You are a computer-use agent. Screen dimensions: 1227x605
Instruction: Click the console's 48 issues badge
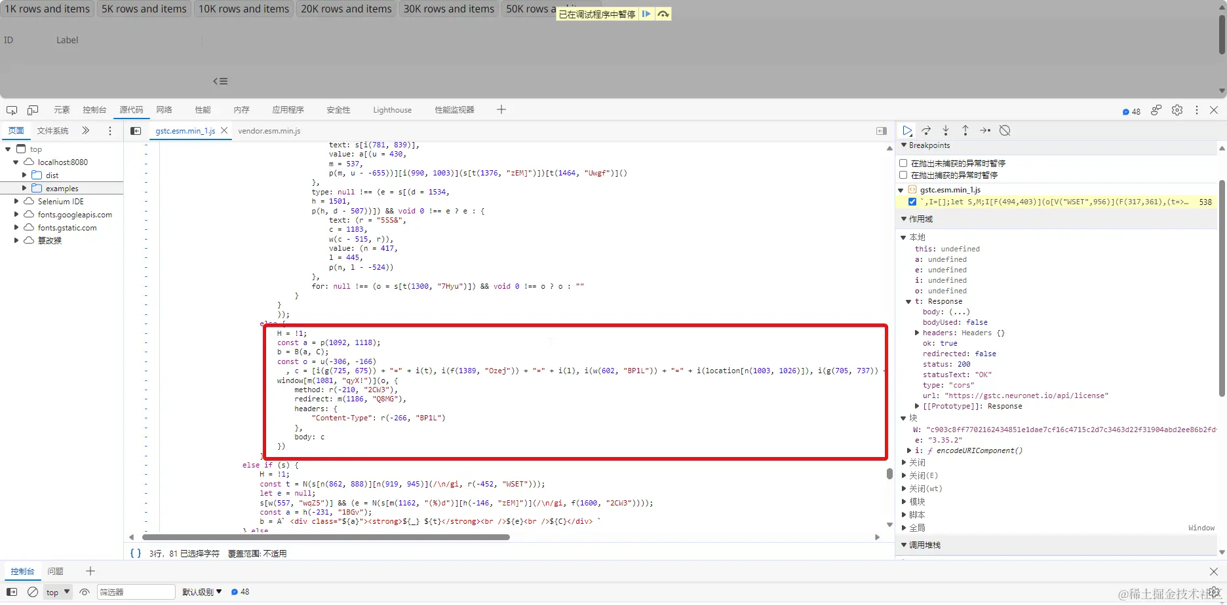click(x=240, y=592)
